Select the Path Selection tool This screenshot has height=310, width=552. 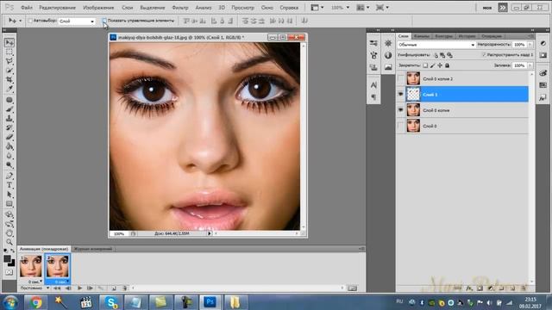[x=9, y=195]
